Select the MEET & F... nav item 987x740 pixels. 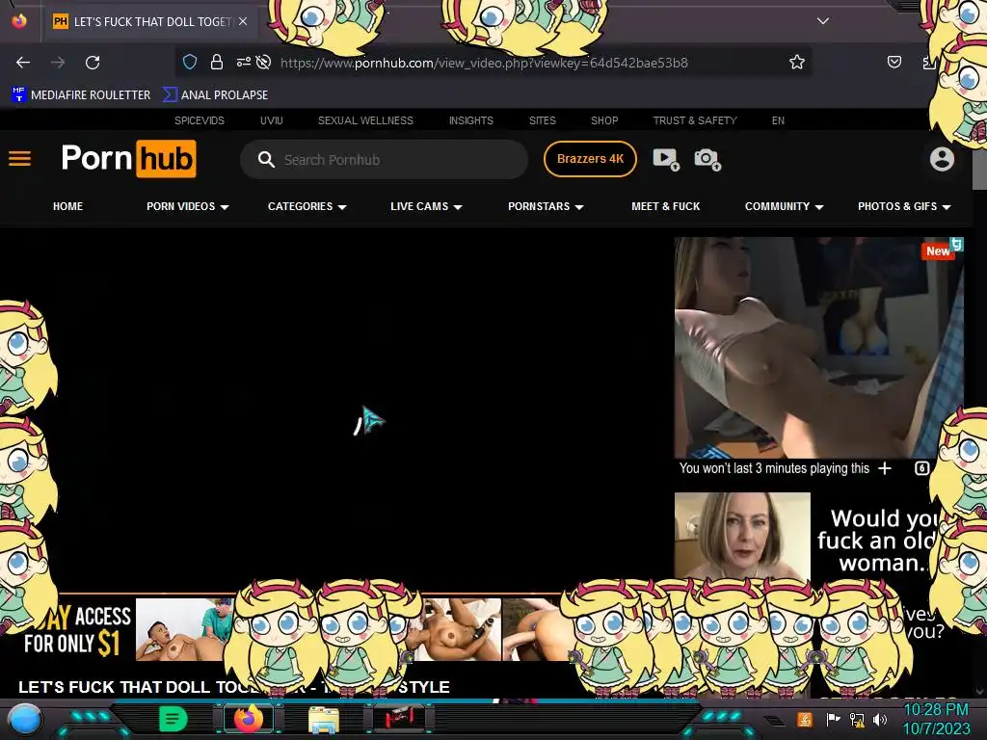click(x=665, y=206)
